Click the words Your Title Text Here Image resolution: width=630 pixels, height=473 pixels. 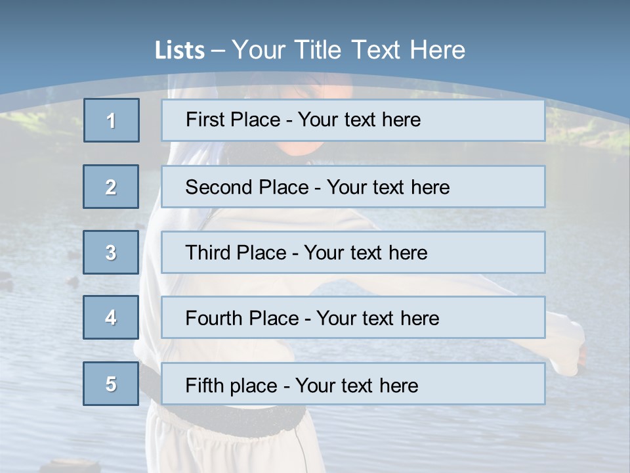click(348, 50)
